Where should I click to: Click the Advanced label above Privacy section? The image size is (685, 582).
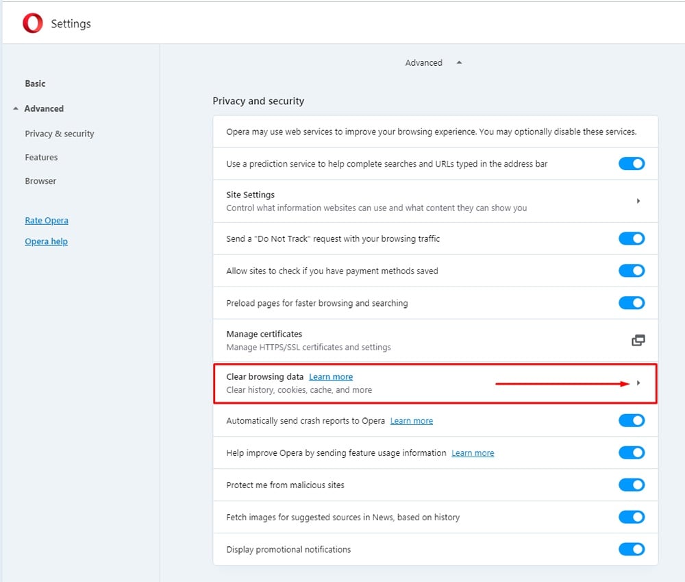tap(424, 62)
